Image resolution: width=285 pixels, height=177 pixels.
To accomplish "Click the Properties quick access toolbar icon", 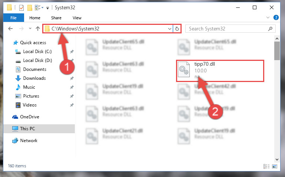I will (x=21, y=8).
